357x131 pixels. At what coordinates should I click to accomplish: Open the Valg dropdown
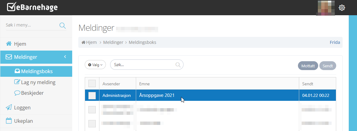pos(95,65)
